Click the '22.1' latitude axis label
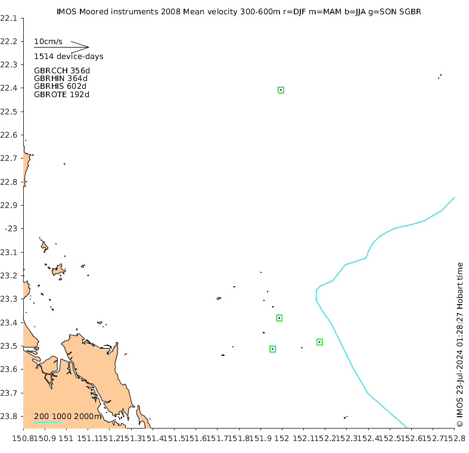469x453 pixels. pyautogui.click(x=9, y=18)
